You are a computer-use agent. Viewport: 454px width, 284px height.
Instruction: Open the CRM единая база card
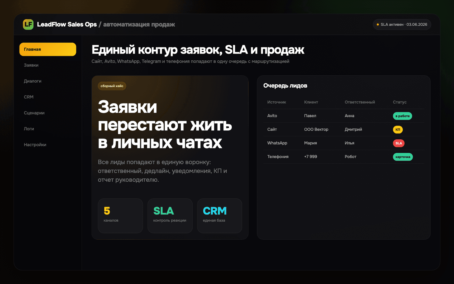[x=220, y=216]
